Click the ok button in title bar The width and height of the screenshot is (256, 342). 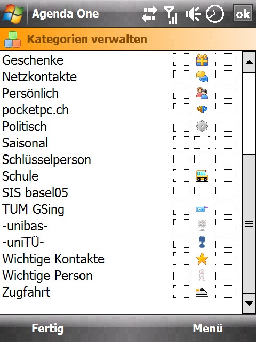(x=243, y=14)
